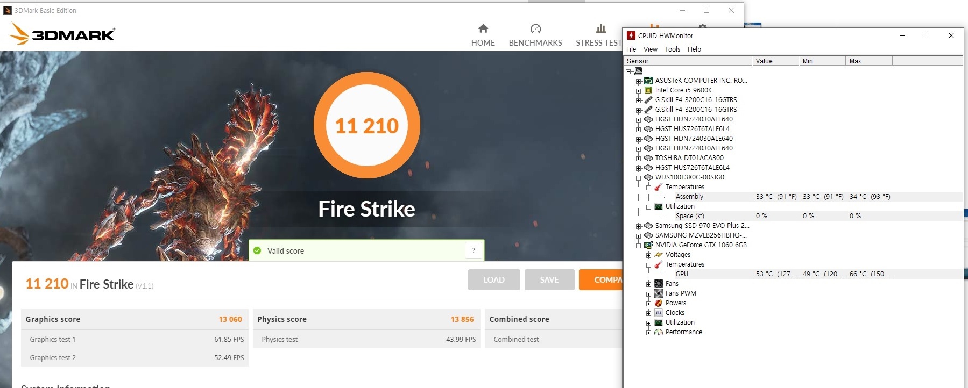Click the TOSHIBA DT01ACA300 drive icon
This screenshot has height=388, width=968.
tap(648, 158)
